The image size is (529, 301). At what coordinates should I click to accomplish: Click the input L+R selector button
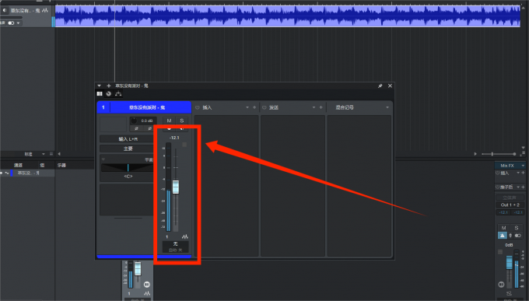click(x=128, y=139)
